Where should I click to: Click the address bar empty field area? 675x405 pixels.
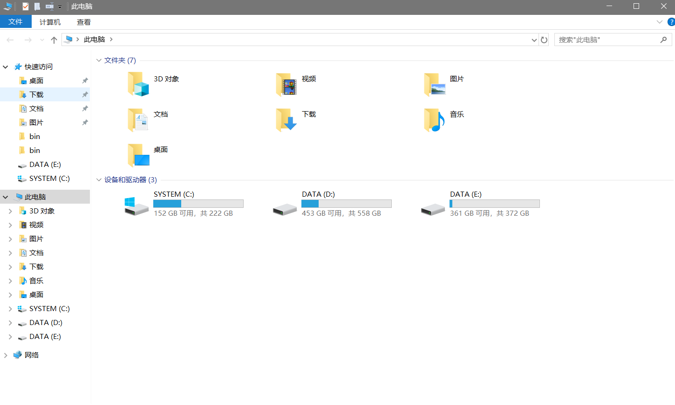coord(321,40)
